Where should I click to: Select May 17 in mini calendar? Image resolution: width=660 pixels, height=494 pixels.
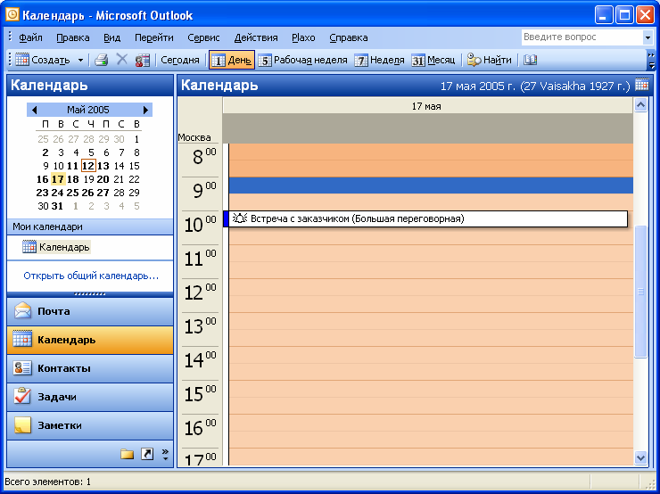[58, 179]
